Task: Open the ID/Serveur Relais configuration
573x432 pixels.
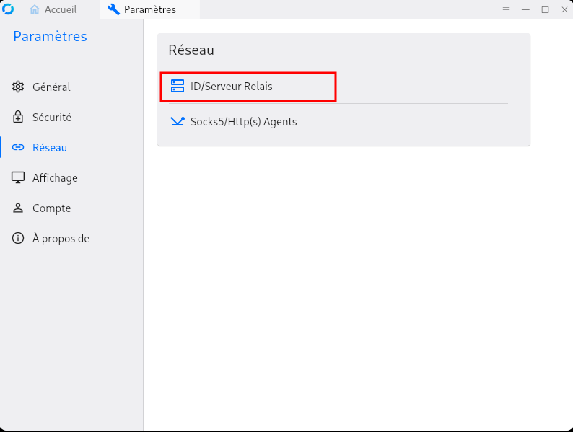Action: pyautogui.click(x=232, y=87)
